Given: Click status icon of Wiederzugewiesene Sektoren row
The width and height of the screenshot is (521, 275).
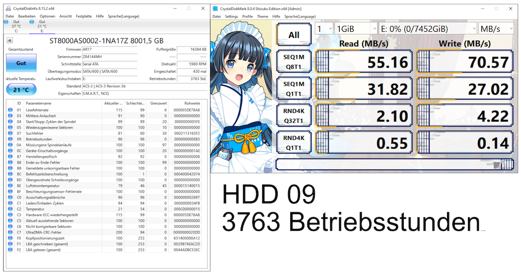Looking at the screenshot, I should 10,127.
